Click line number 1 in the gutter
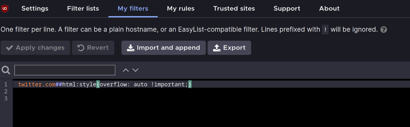 [6, 84]
